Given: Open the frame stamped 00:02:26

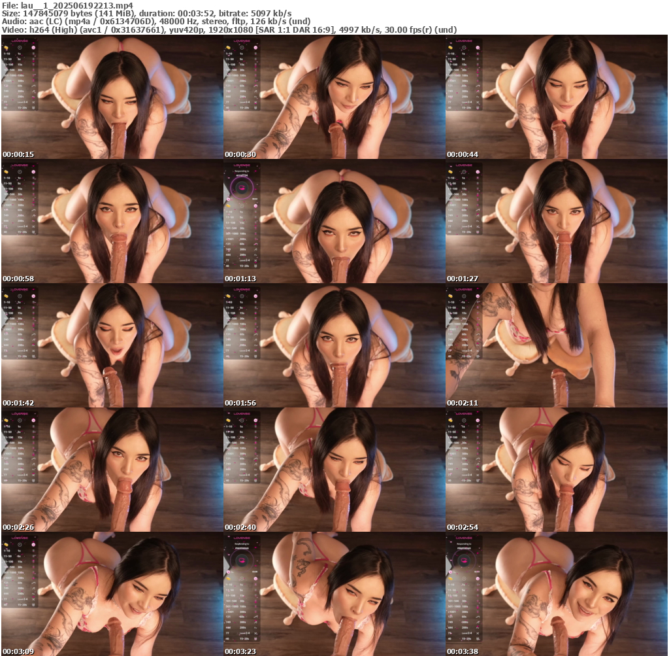Looking at the screenshot, I should tap(112, 470).
